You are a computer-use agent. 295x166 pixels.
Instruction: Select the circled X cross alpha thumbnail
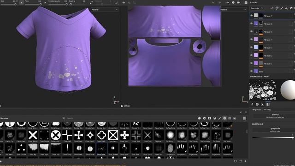pyautogui.click(x=56, y=135)
